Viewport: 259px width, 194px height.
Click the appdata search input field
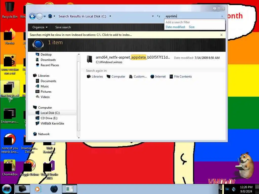pyautogui.click(x=192, y=16)
